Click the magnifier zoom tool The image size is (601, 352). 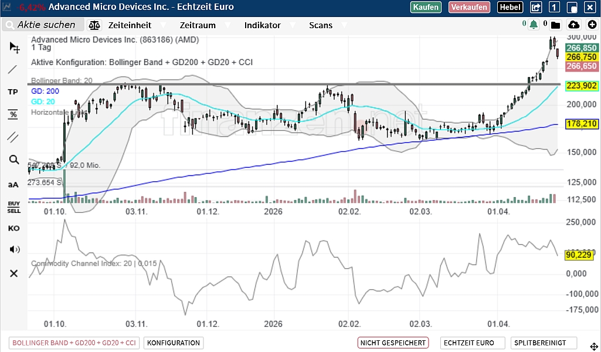pos(14,160)
